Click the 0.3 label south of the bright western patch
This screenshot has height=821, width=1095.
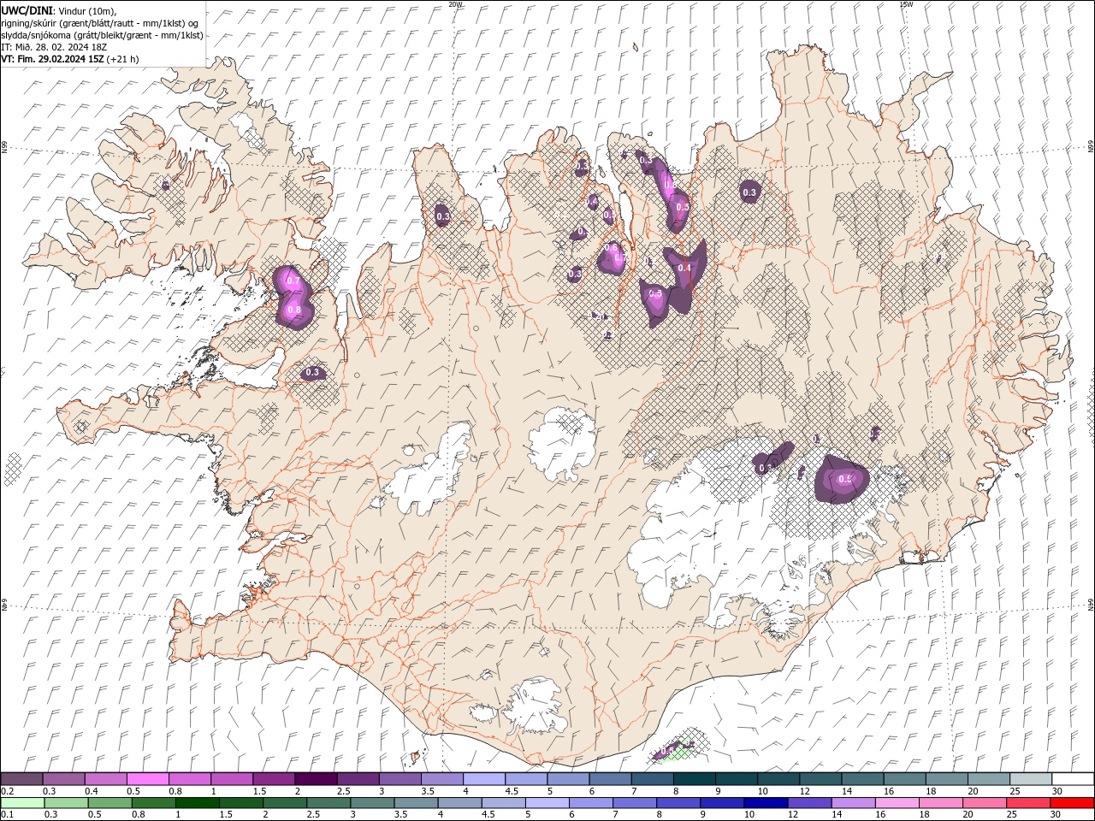[x=312, y=372]
